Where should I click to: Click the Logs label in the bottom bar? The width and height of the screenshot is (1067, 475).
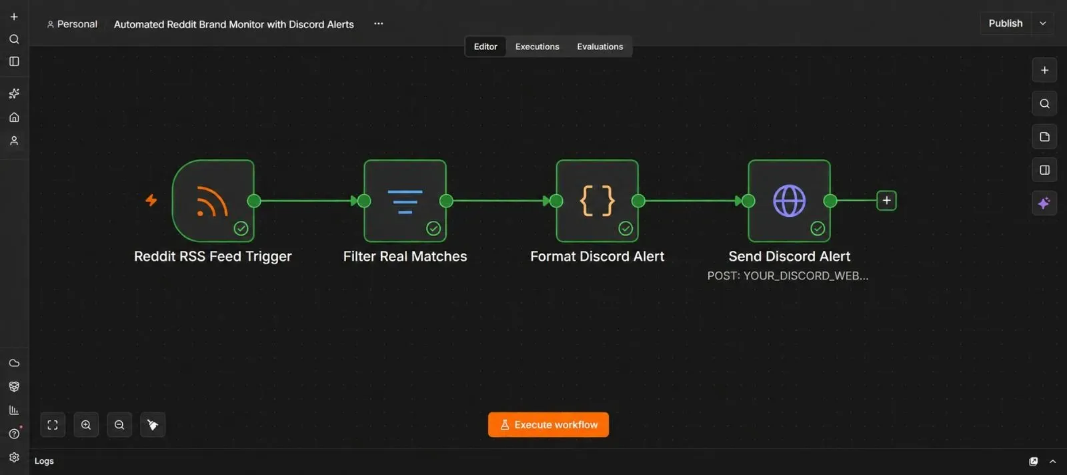pyautogui.click(x=44, y=461)
